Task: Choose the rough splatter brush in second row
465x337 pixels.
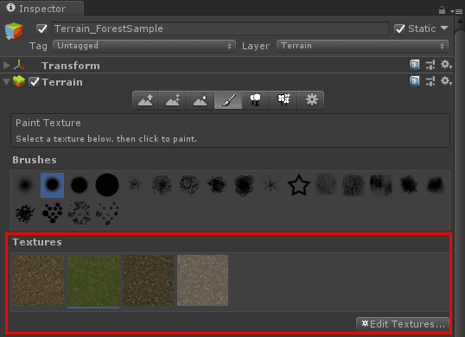Action: tap(25, 213)
